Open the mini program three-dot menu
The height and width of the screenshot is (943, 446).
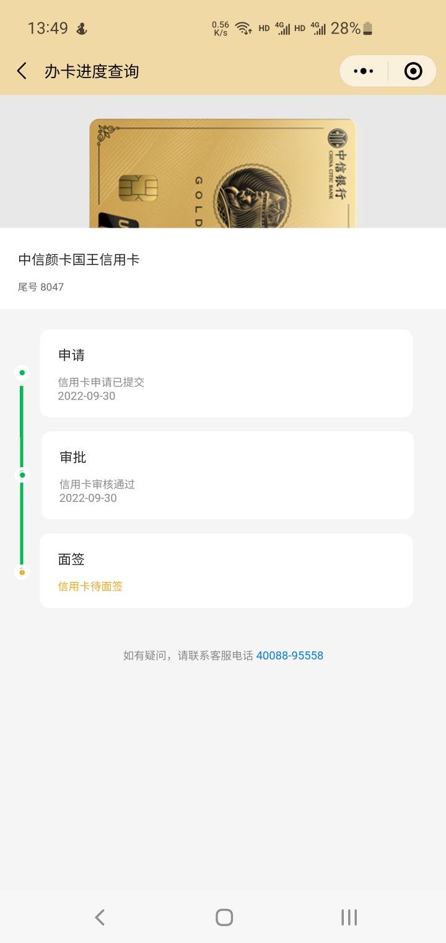pyautogui.click(x=364, y=71)
